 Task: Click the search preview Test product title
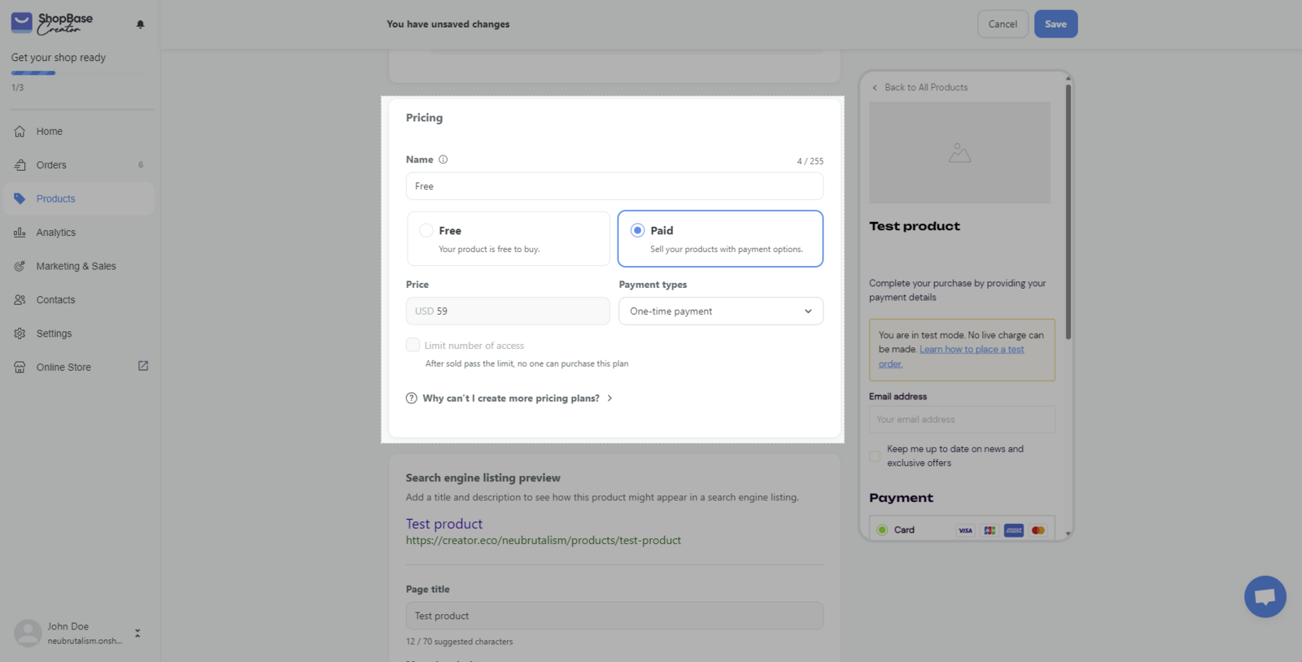coord(444,524)
